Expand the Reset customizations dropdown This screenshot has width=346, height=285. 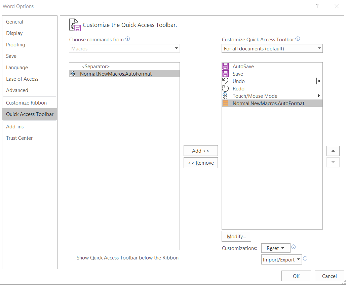point(275,248)
